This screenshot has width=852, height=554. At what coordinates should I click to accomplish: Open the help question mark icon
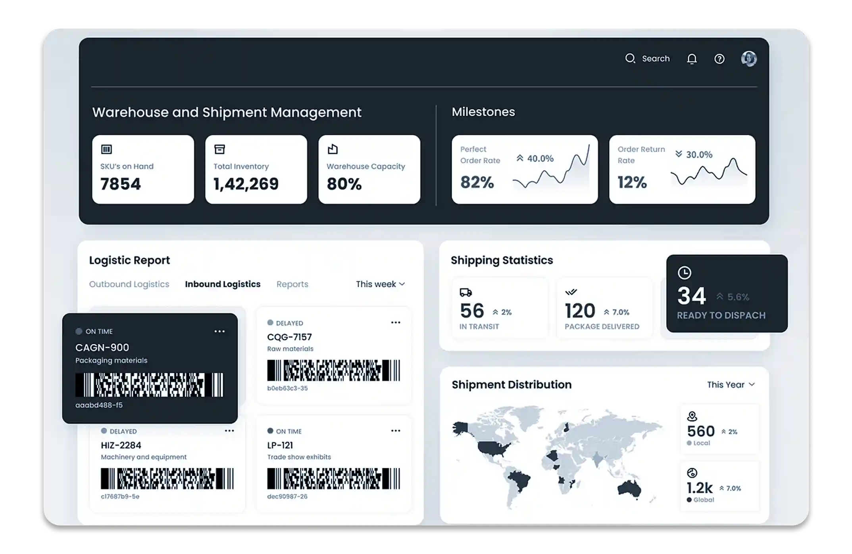(719, 59)
